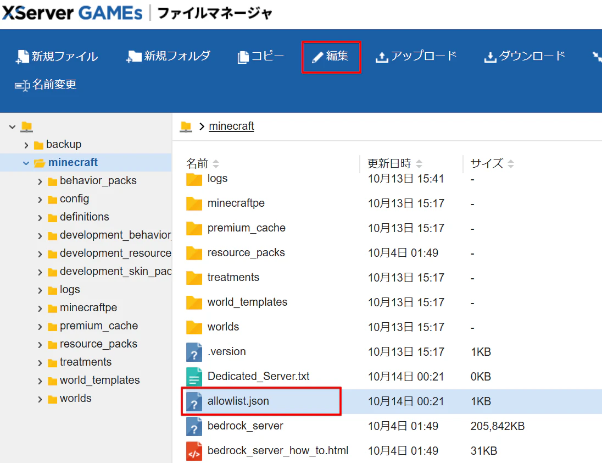The width and height of the screenshot is (602, 463).
Task: Select backup folder in sidebar
Action: pos(64,144)
